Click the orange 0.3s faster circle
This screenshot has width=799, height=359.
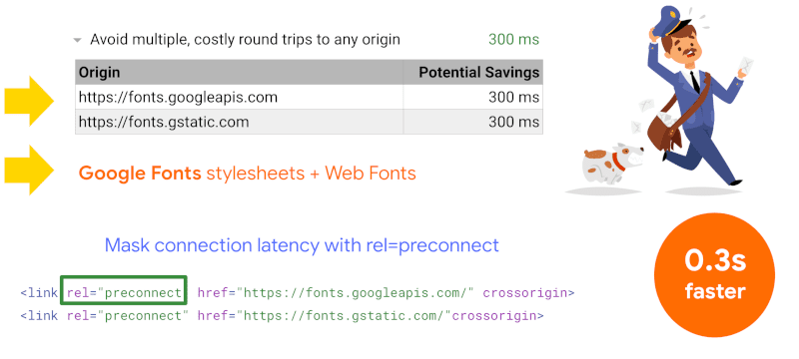[714, 275]
